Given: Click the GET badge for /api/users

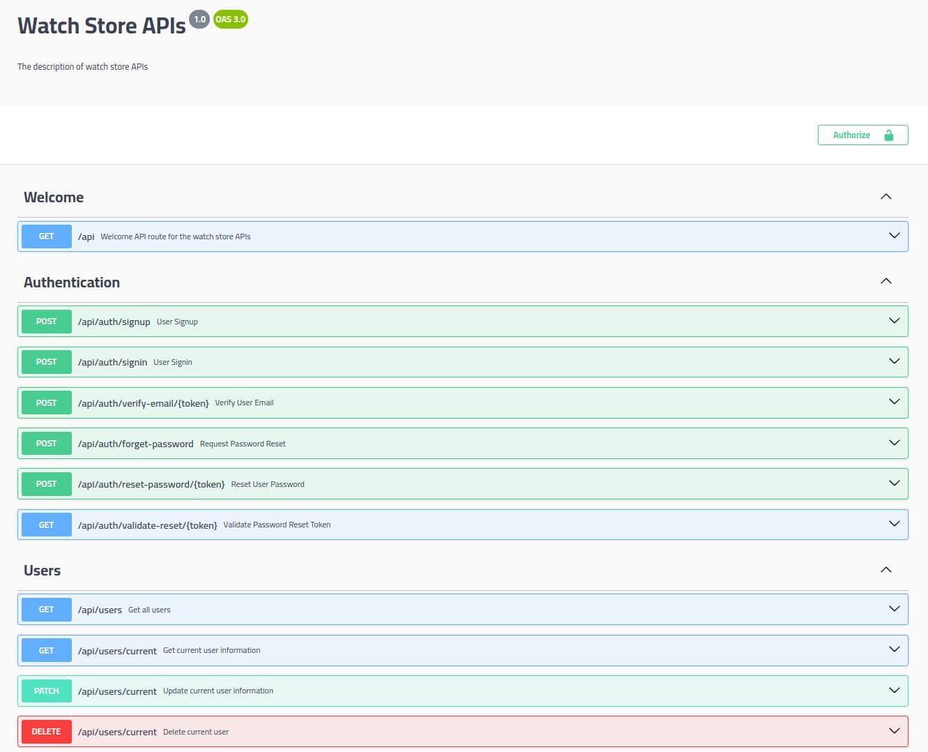Looking at the screenshot, I should [47, 610].
